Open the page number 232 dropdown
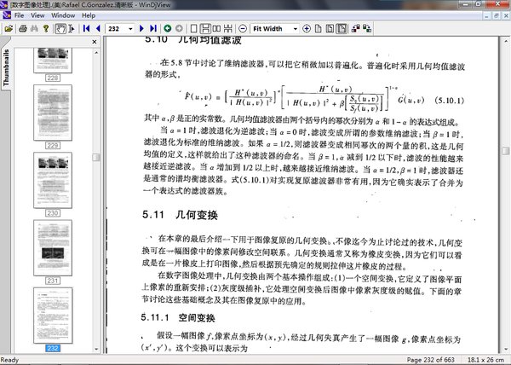The height and width of the screenshot is (365, 511). tap(130, 29)
